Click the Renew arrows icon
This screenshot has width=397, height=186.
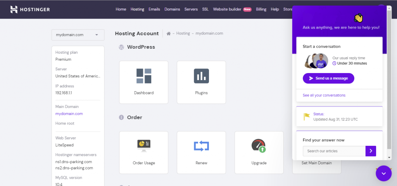tap(201, 146)
